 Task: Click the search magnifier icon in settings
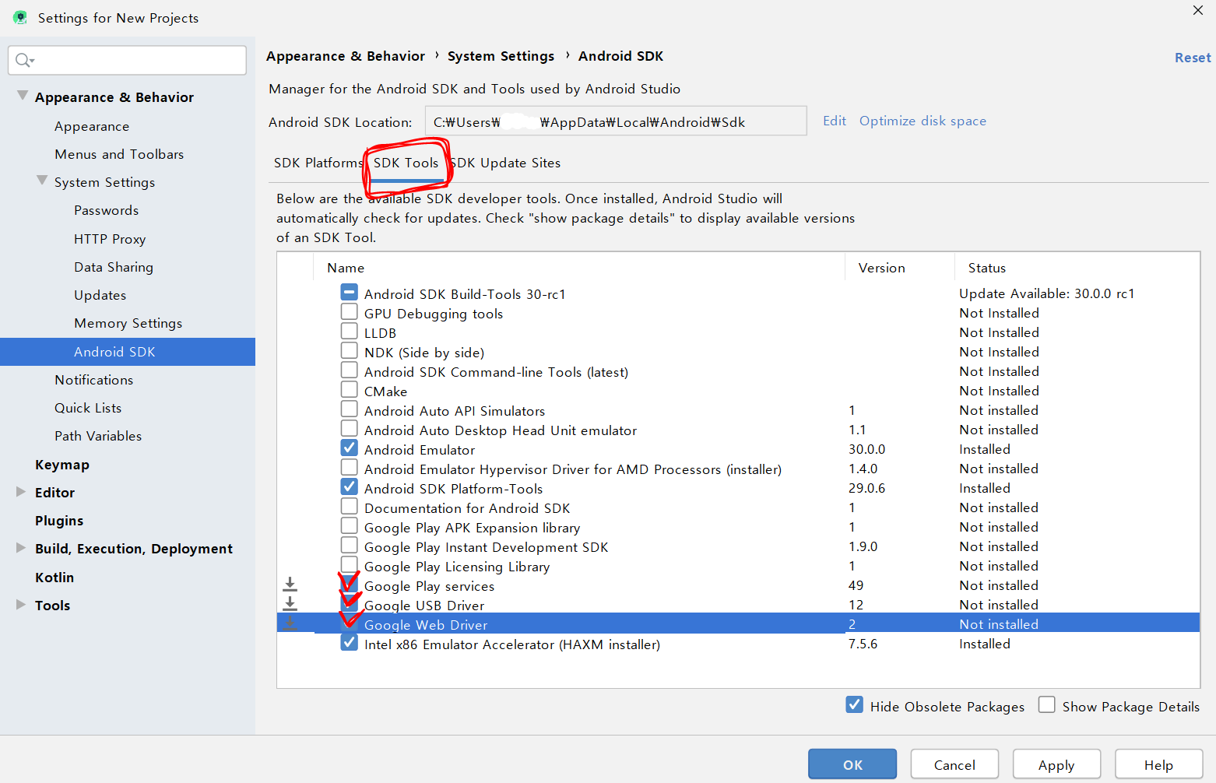[23, 60]
